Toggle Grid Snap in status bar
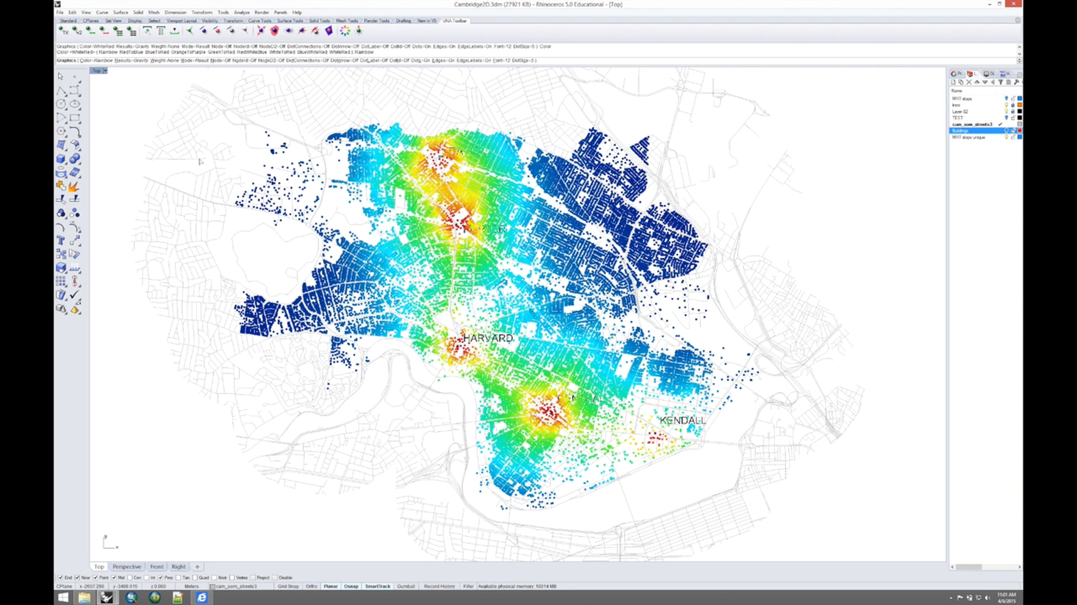 click(288, 587)
